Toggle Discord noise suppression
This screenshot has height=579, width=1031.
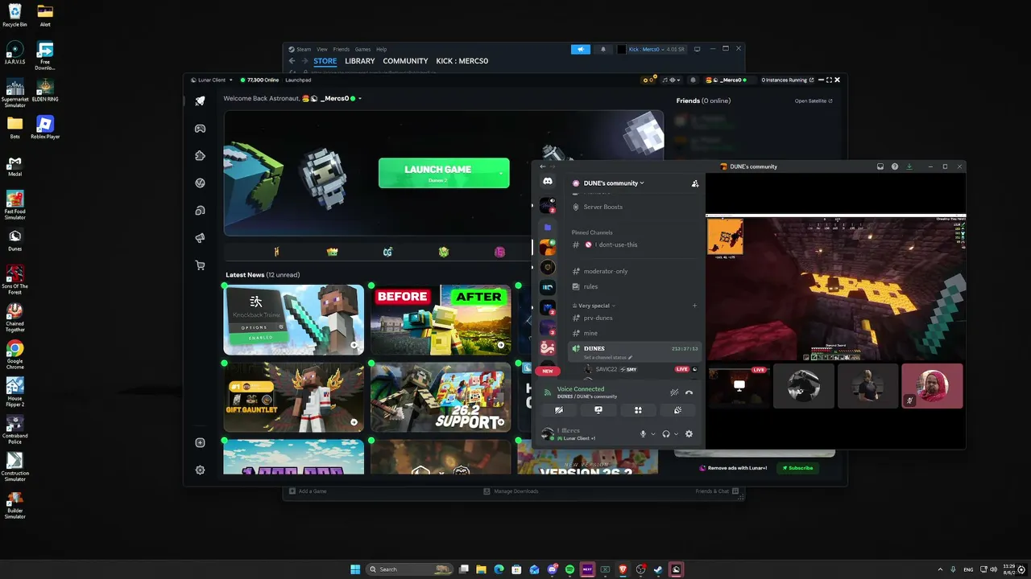tap(674, 392)
